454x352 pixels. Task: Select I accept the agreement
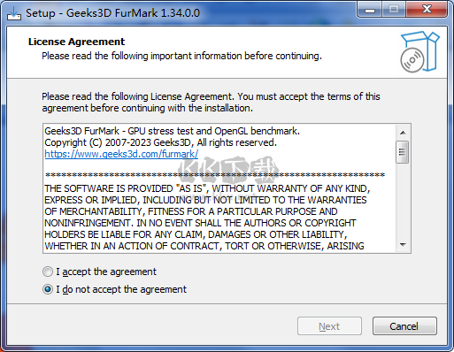48,272
